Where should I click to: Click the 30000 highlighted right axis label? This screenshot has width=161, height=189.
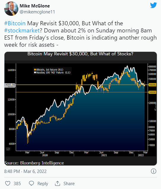(152, 92)
